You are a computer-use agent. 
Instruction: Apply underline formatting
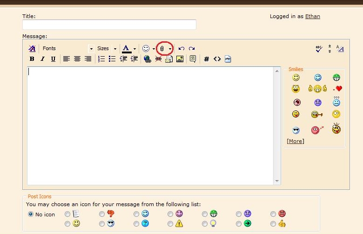coord(53,59)
